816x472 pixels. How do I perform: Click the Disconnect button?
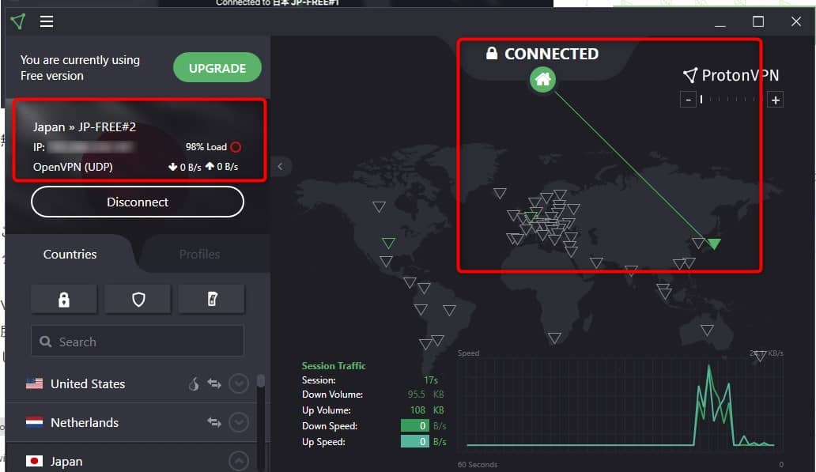pyautogui.click(x=138, y=202)
